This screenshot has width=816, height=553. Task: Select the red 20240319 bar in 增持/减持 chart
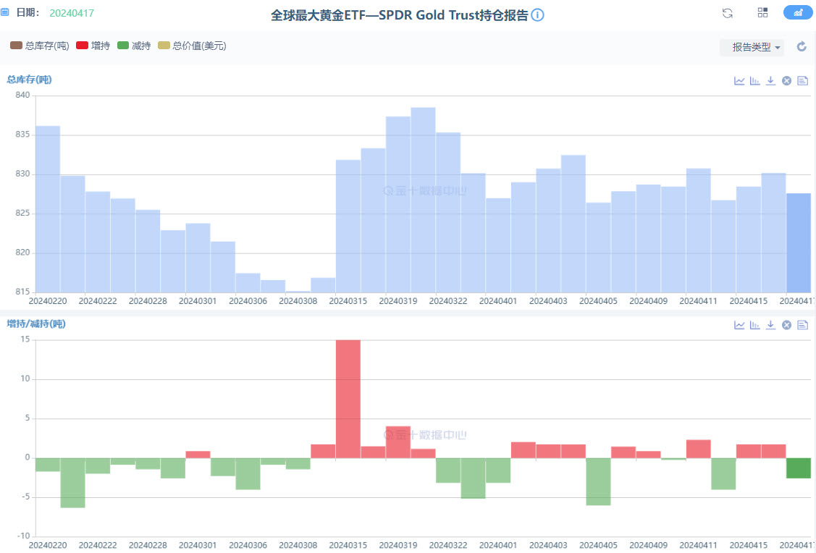point(398,442)
